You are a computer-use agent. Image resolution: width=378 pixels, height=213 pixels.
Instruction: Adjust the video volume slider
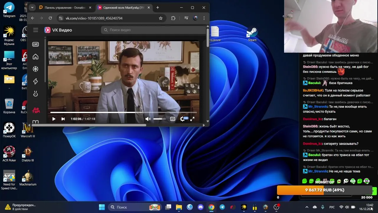(x=159, y=119)
